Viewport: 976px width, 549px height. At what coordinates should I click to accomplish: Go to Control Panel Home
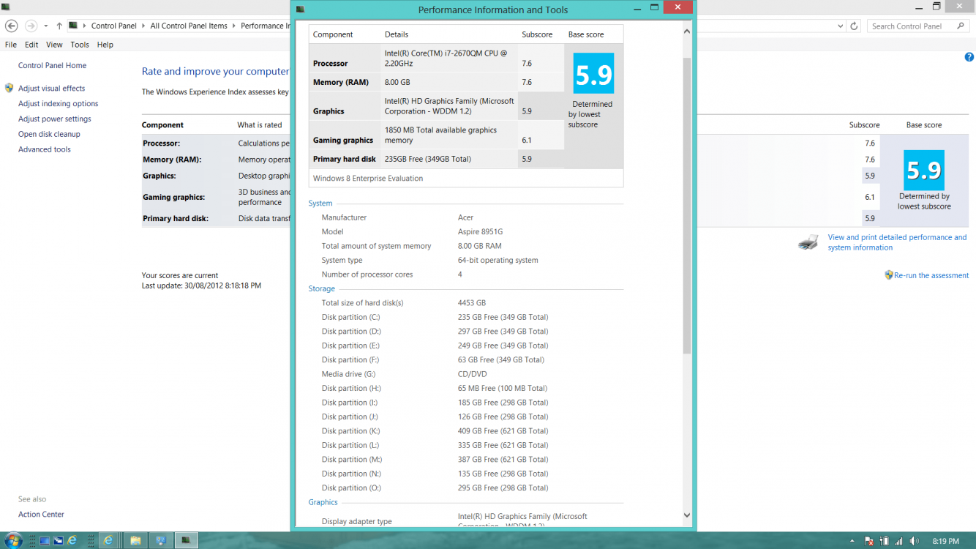pos(52,65)
